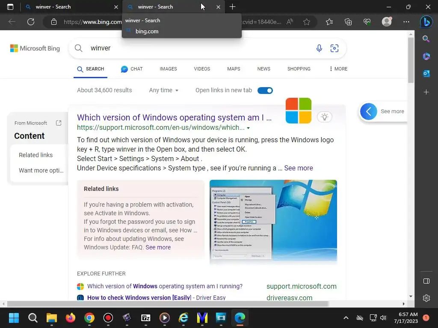Screen dimensions: 438x328
Task: Open the taskbar volume control
Action: [x=383, y=318]
